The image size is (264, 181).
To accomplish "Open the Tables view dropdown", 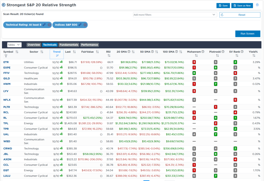I will click(x=14, y=45).
